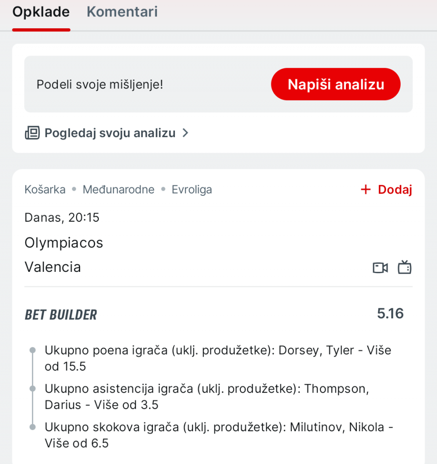Screen dimensions: 437x464
Task: Tap the Dodaj label to add bet
Action: [395, 190]
